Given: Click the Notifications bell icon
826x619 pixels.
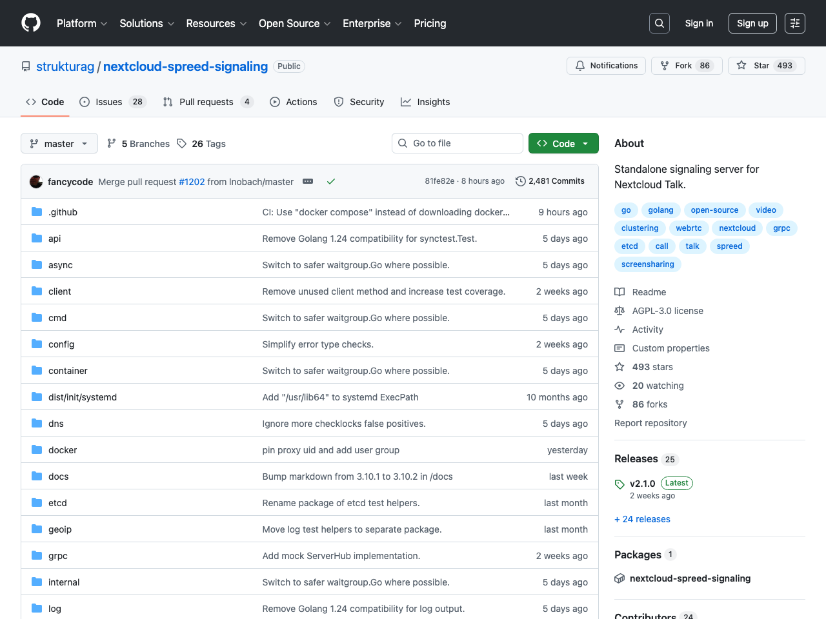Looking at the screenshot, I should [579, 65].
